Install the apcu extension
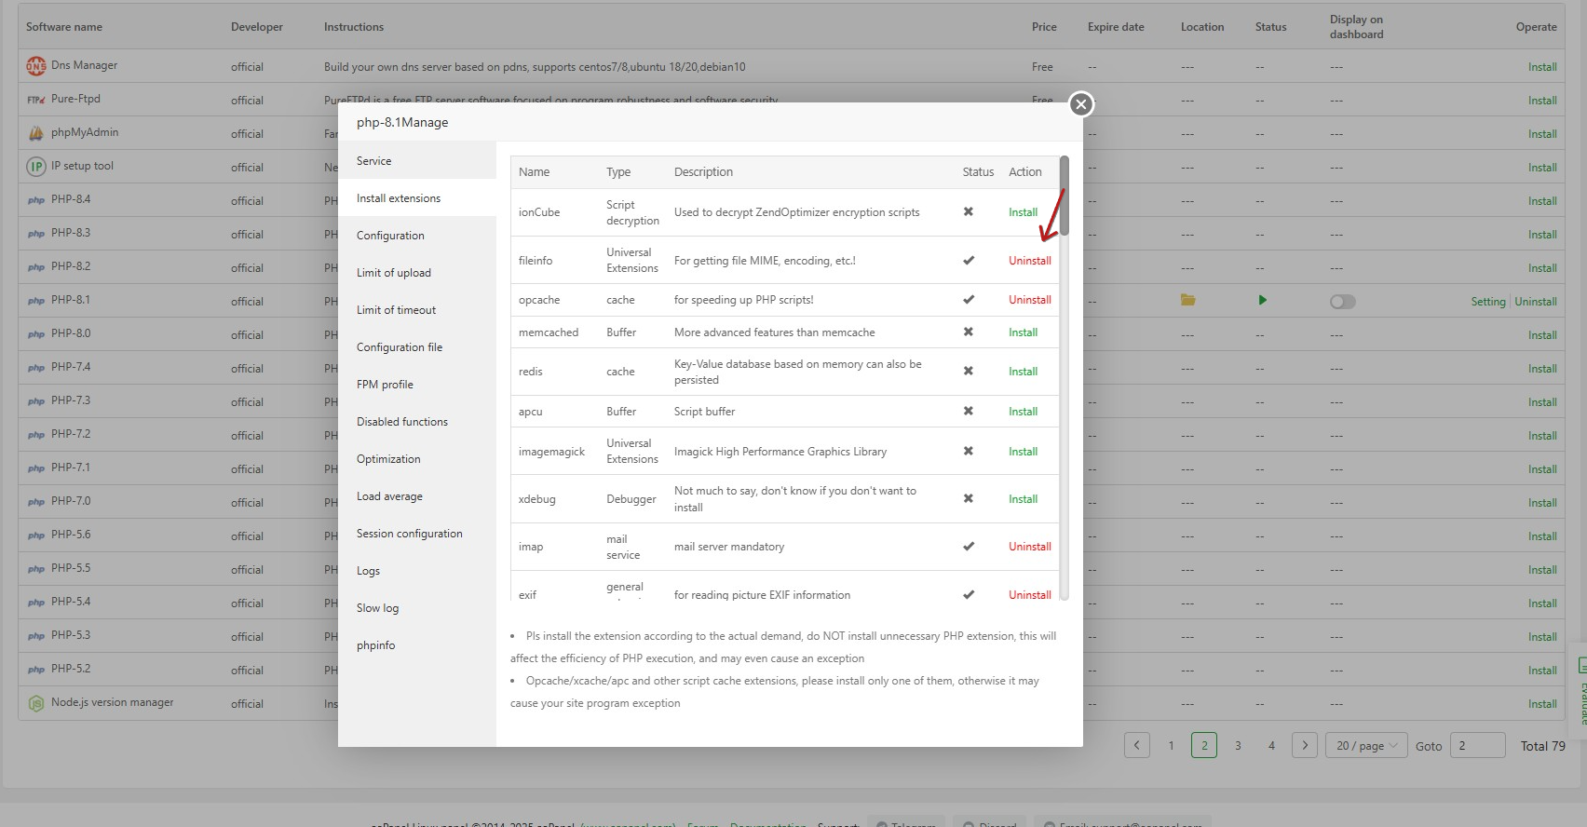Viewport: 1587px width, 827px height. tap(1023, 412)
